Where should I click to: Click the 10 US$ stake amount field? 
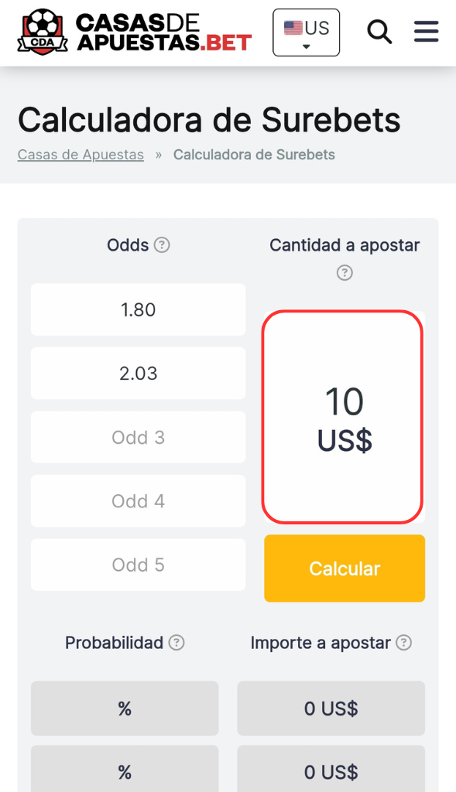[x=343, y=417]
